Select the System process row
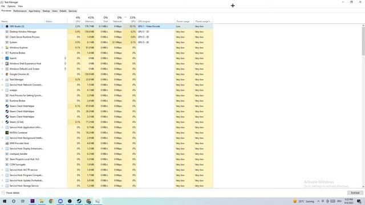 pyautogui.click(x=107, y=42)
